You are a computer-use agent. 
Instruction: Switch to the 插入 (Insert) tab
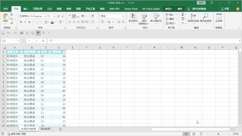[26, 9]
